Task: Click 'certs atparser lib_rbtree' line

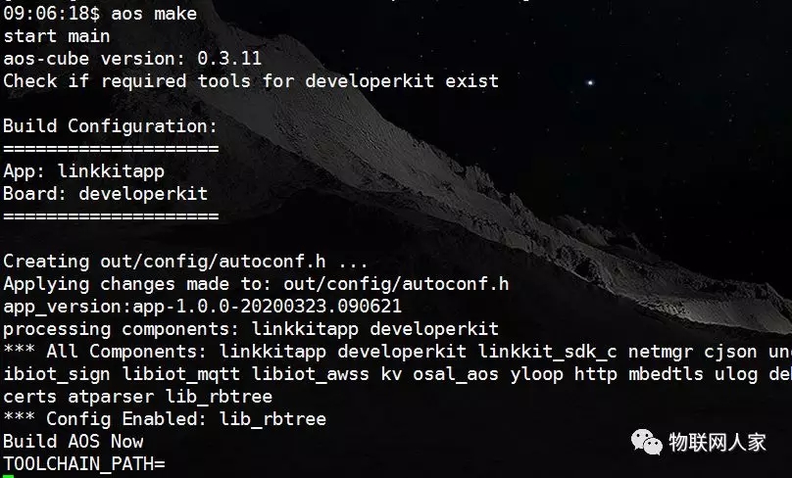Action: coord(138,397)
